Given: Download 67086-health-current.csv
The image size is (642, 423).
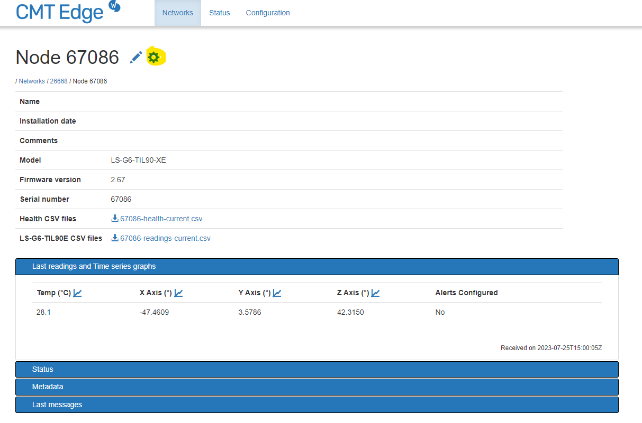Looking at the screenshot, I should (161, 218).
